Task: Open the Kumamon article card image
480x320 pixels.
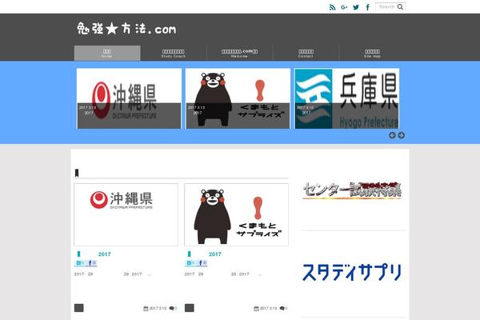Action: [x=236, y=214]
